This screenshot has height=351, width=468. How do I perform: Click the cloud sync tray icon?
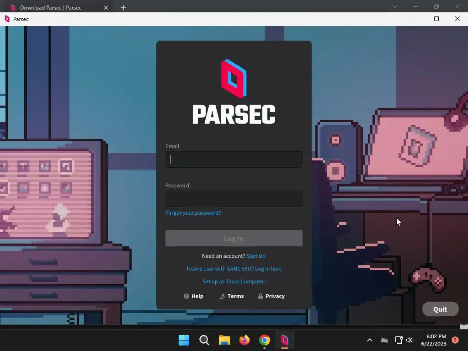(x=384, y=340)
